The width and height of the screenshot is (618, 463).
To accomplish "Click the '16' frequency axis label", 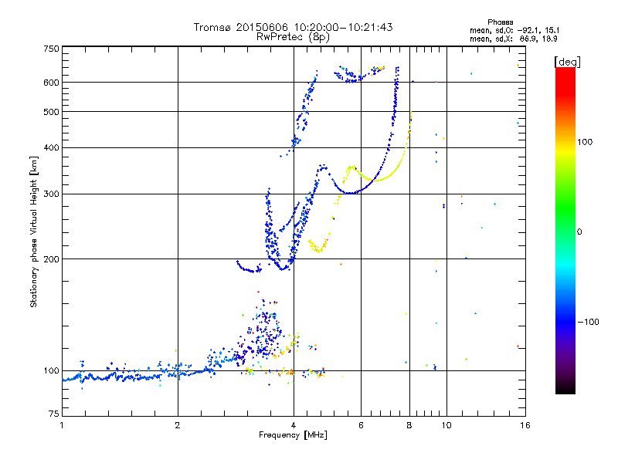I will [525, 425].
